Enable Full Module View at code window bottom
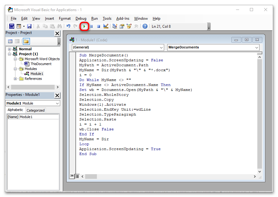Screen dimensions: 278x197 click(77, 176)
